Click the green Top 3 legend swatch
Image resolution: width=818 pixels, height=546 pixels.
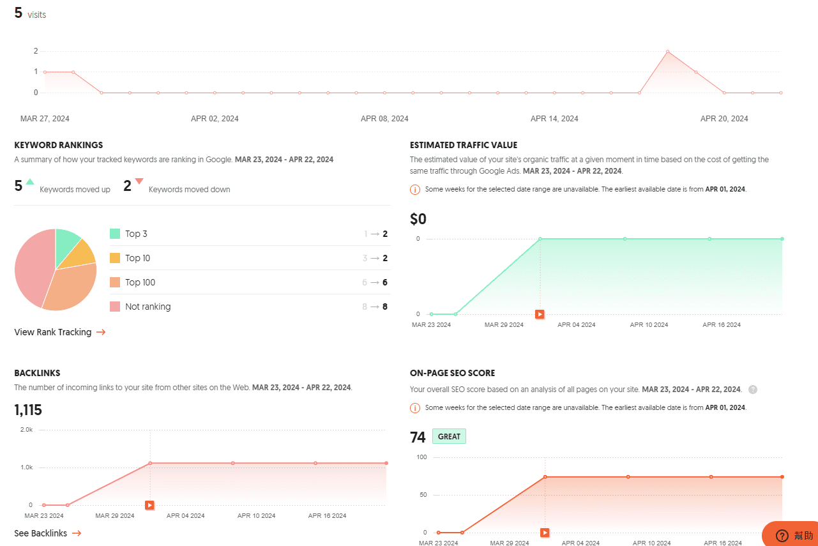(x=115, y=234)
